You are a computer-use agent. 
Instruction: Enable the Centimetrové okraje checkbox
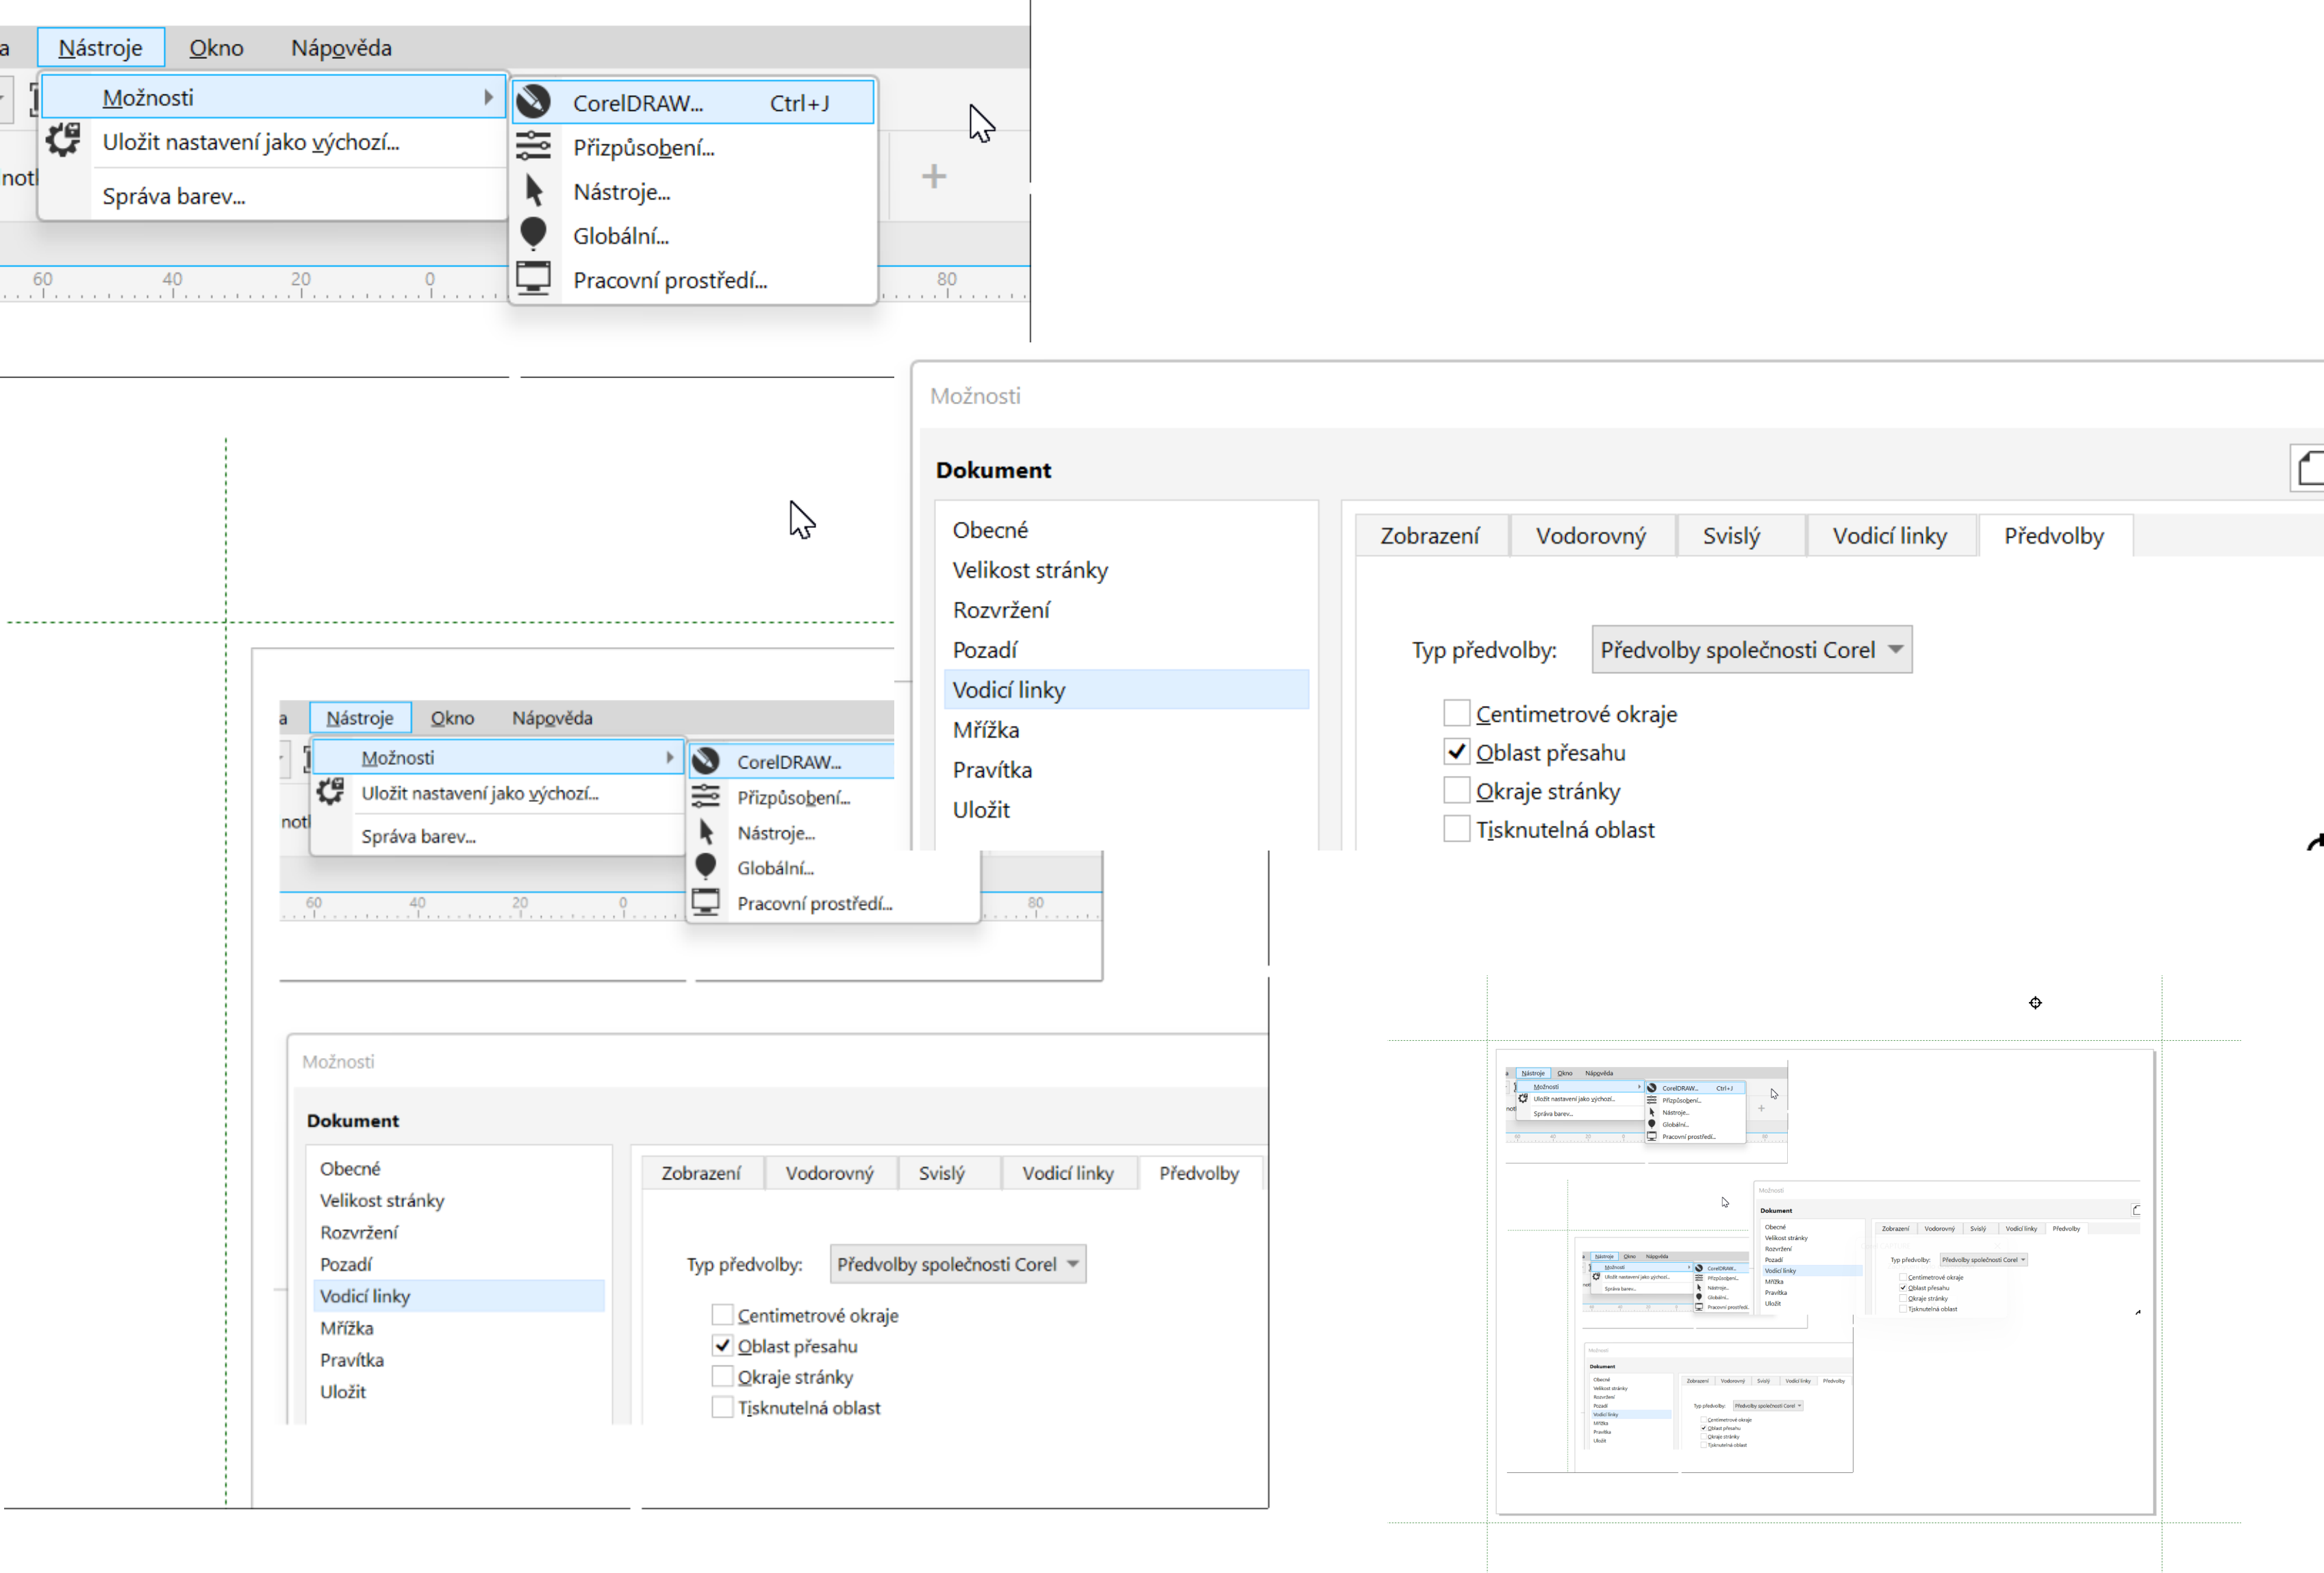[1456, 714]
